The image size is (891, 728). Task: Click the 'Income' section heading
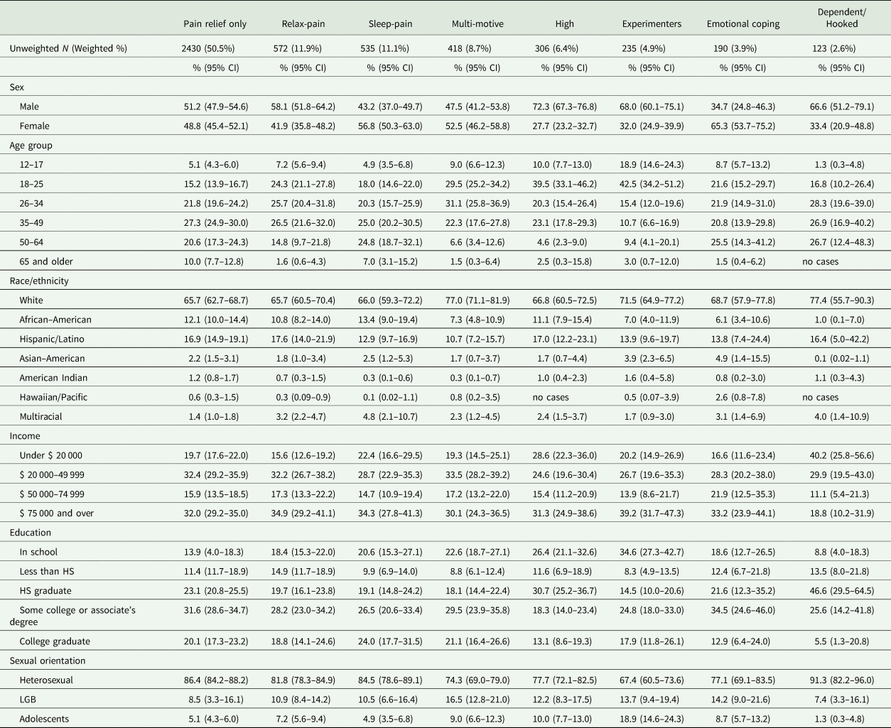(x=25, y=436)
